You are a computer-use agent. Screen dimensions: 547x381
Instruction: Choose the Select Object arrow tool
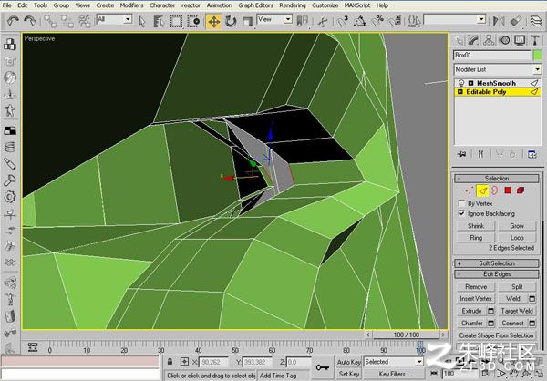(142, 22)
